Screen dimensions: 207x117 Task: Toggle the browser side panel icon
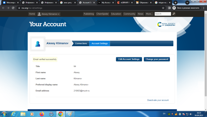(169, 8)
